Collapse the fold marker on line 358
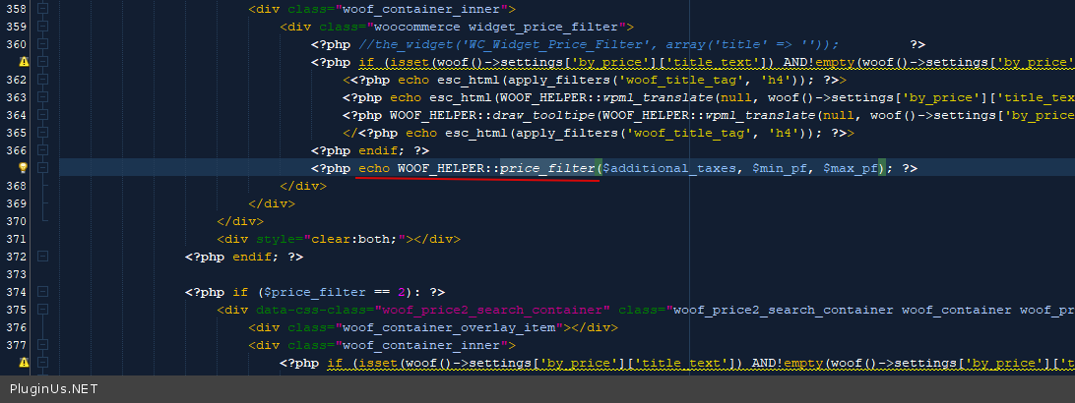The height and width of the screenshot is (403, 1075). [43, 10]
